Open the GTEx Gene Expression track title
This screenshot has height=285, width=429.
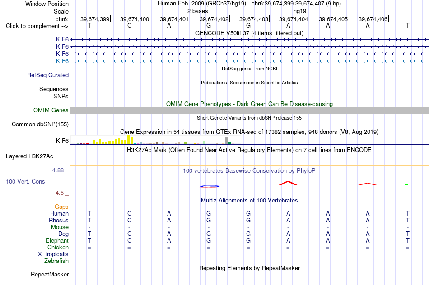pyautogui.click(x=249, y=132)
